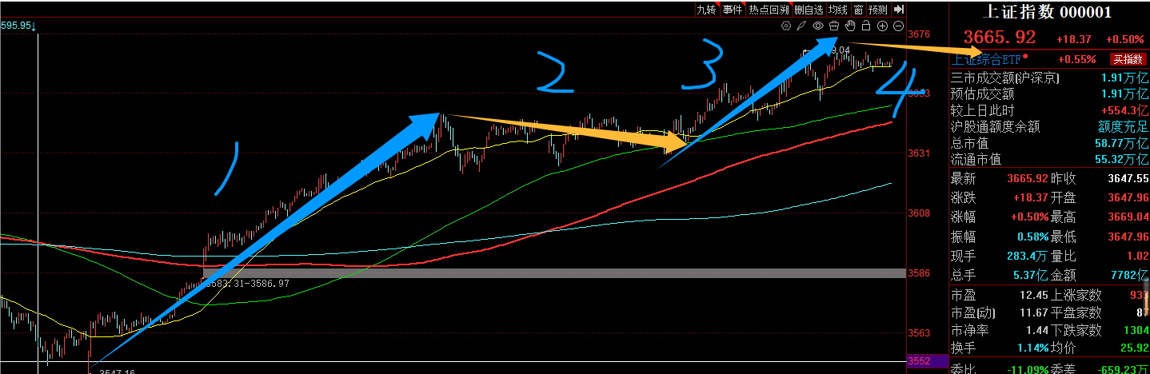Open the 上证综合ETF link

987,59
